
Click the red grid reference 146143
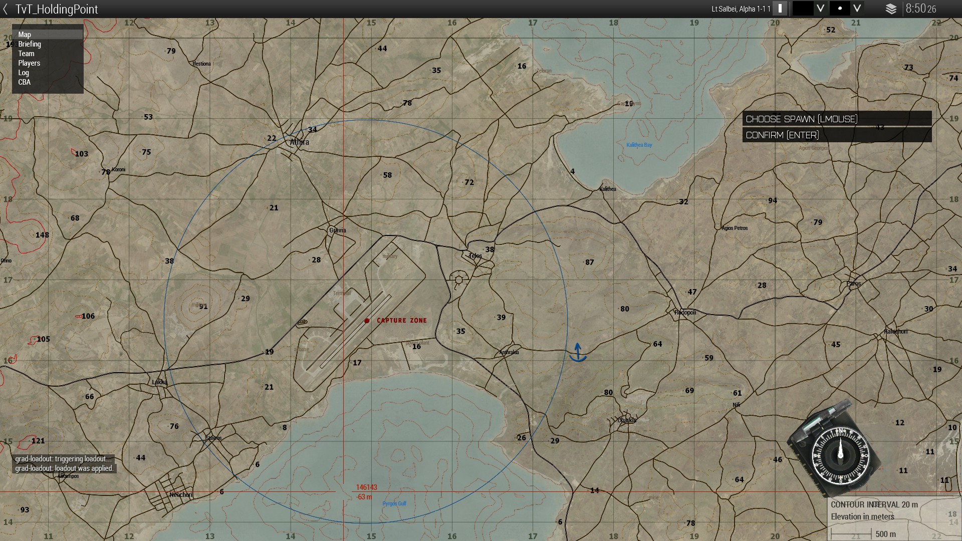[367, 487]
